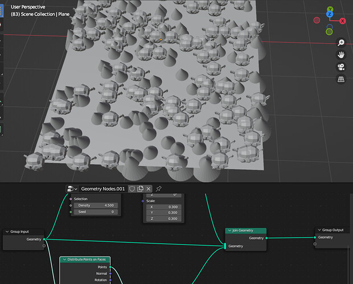Click the negative Z dark blue circle on the gizmo
Screen dimensions: 353x284
(329, 27)
